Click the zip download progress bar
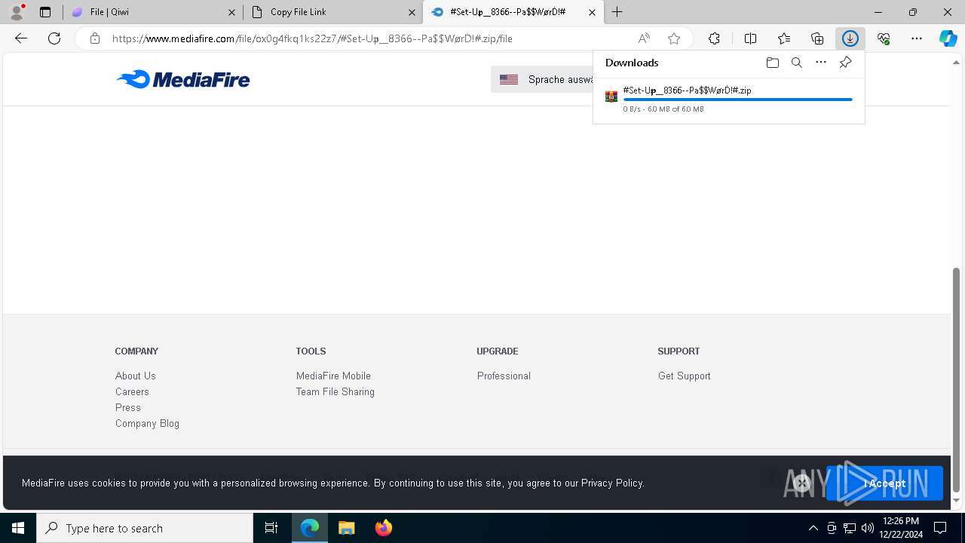965x543 pixels. [737, 100]
